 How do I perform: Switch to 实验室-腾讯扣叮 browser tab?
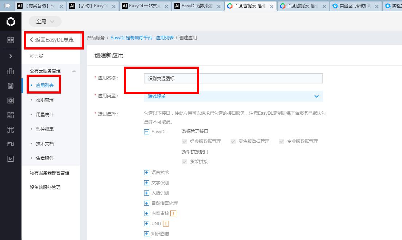(355, 6)
